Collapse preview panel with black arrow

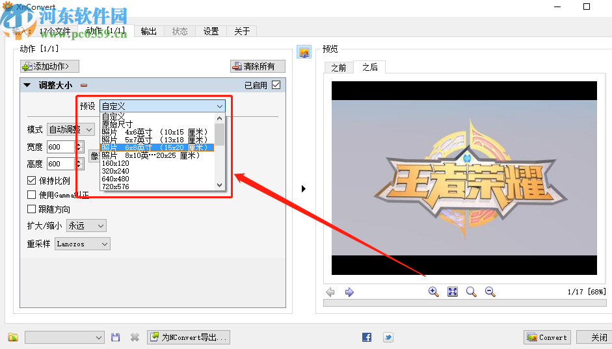pyautogui.click(x=304, y=188)
